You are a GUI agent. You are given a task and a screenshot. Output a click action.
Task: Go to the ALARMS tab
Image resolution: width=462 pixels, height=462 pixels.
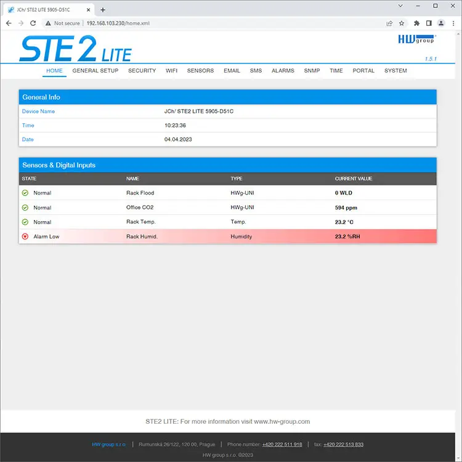click(283, 71)
